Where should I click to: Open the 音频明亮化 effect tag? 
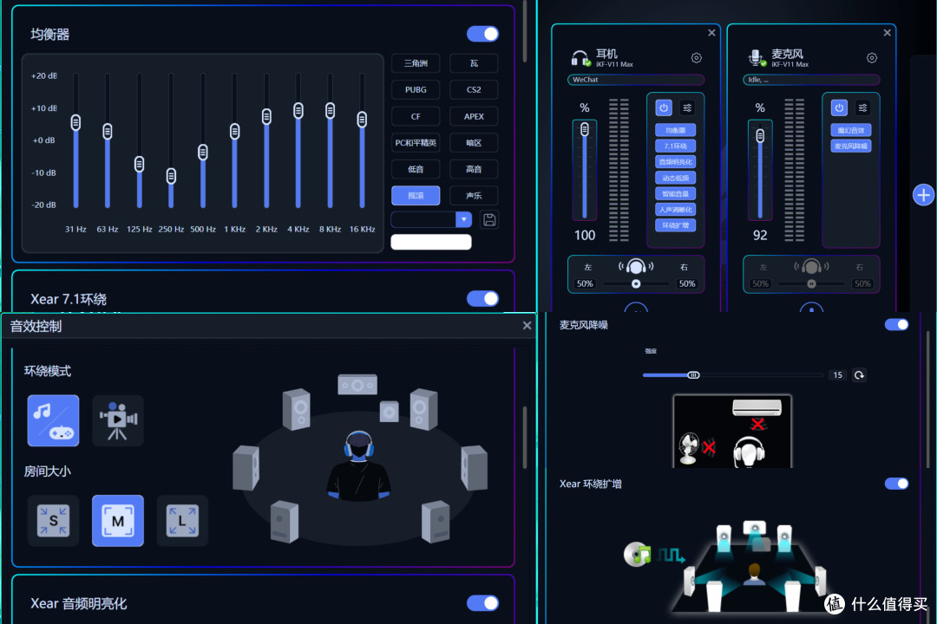click(675, 162)
